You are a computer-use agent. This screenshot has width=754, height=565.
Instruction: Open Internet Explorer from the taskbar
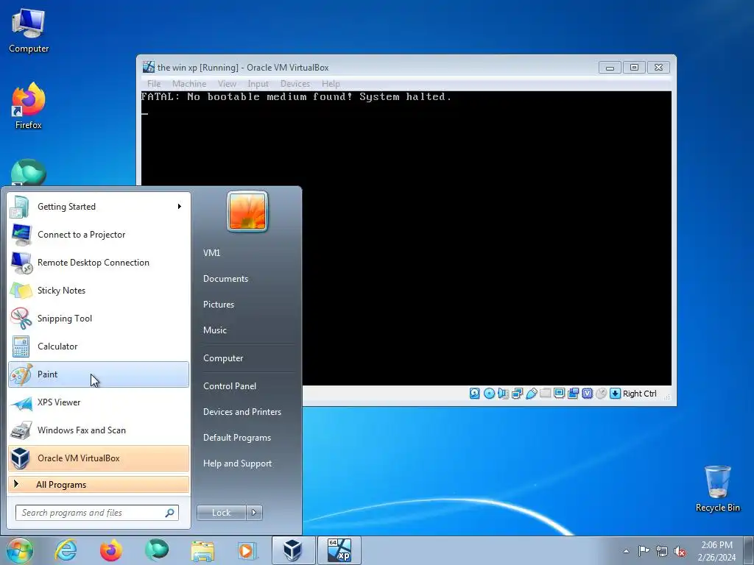tap(66, 550)
